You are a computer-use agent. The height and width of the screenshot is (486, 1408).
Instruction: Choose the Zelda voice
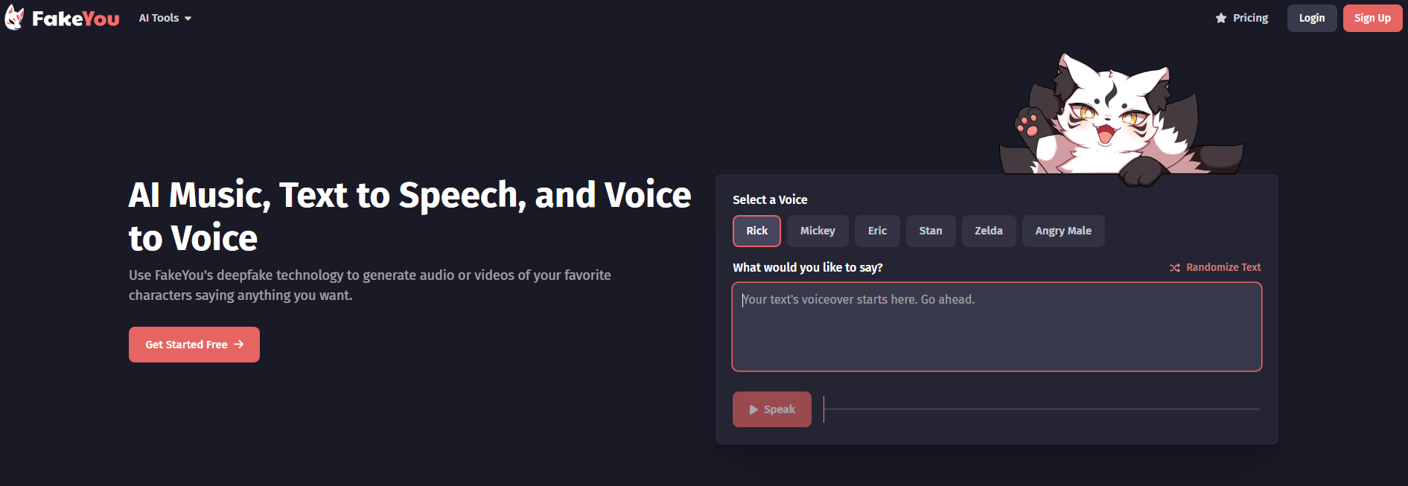coord(988,231)
